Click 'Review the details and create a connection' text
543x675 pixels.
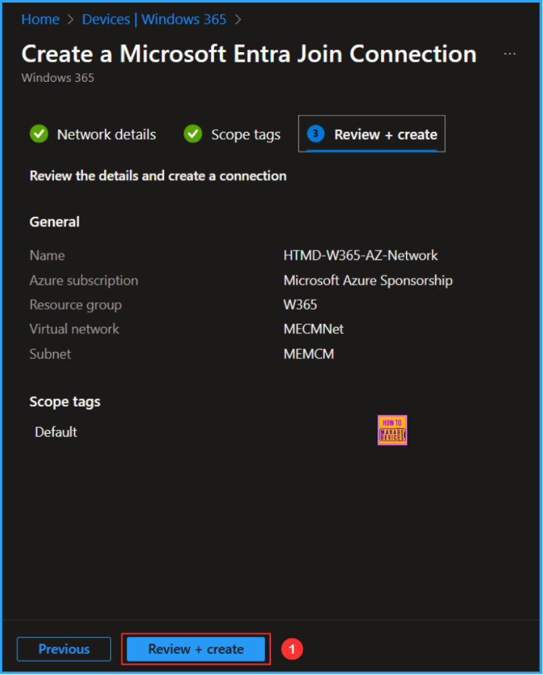158,175
